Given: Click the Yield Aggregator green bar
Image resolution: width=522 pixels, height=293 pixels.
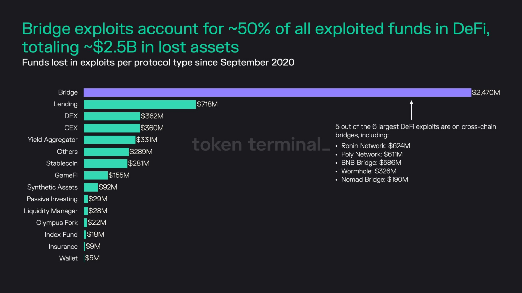Looking at the screenshot, I should pyautogui.click(x=109, y=140).
